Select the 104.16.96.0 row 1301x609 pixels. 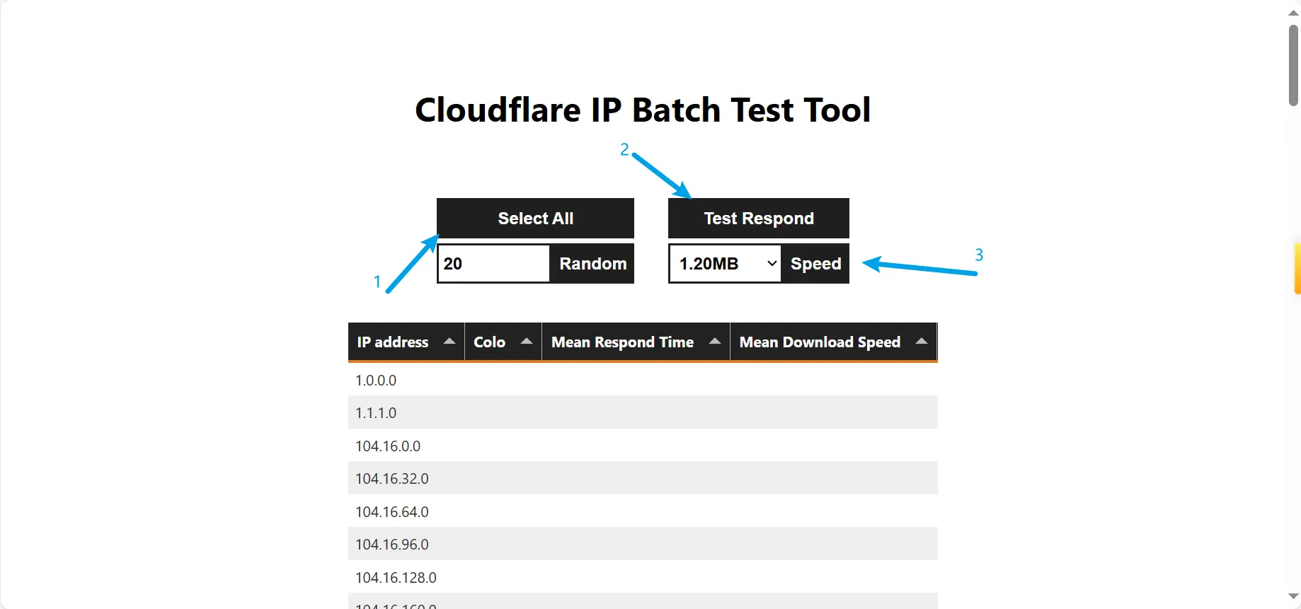[643, 544]
